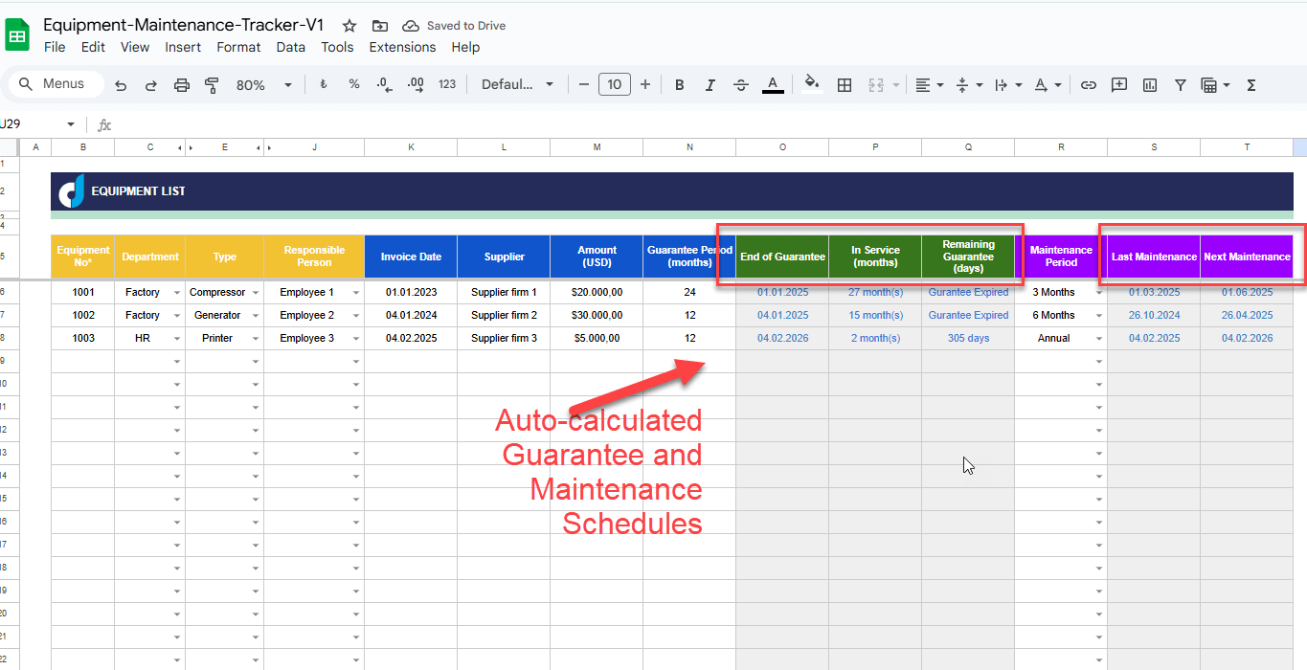Select the Insert link icon
This screenshot has height=670, width=1307.
[x=1088, y=84]
